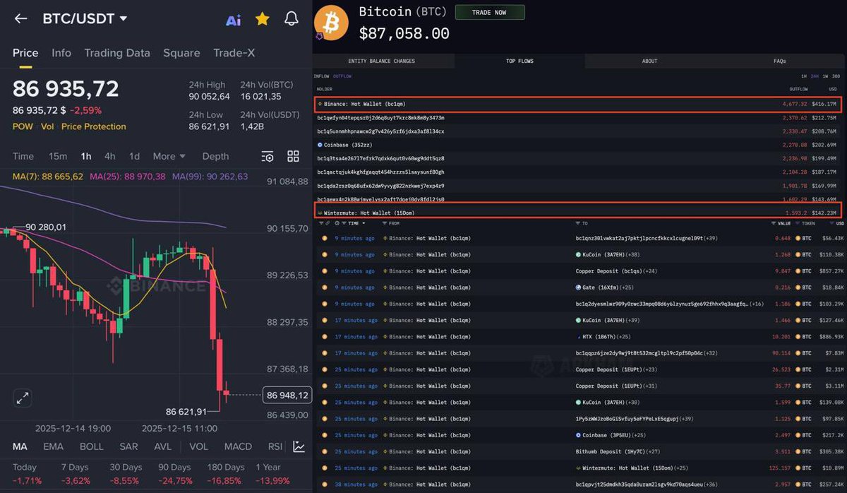Open price alerts bell icon
Image resolution: width=847 pixels, height=493 pixels.
pos(292,19)
